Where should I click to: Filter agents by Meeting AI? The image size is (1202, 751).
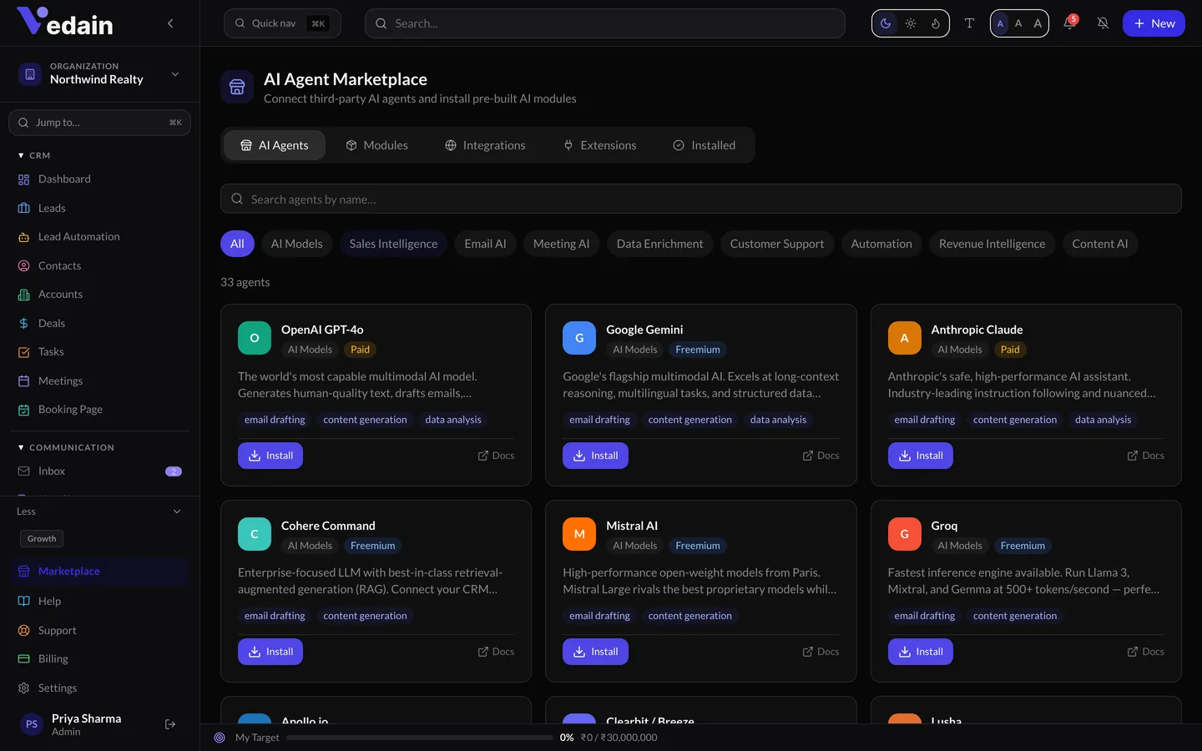[x=561, y=244]
